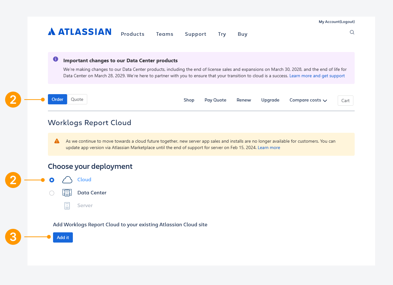Click the Server deployment icon
Image resolution: width=393 pixels, height=285 pixels.
tap(67, 206)
